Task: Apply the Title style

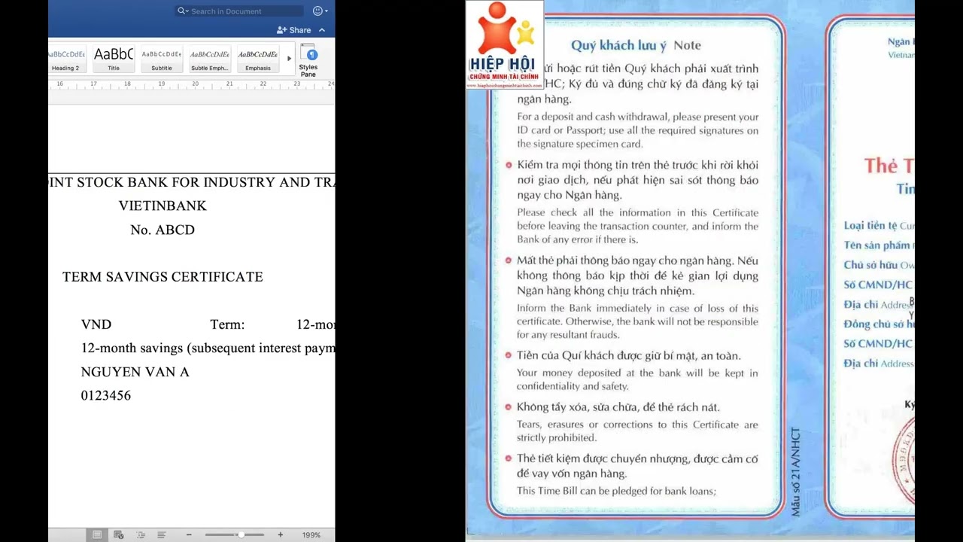Action: 114,59
